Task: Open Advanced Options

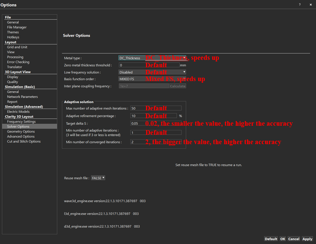Action: (21, 136)
